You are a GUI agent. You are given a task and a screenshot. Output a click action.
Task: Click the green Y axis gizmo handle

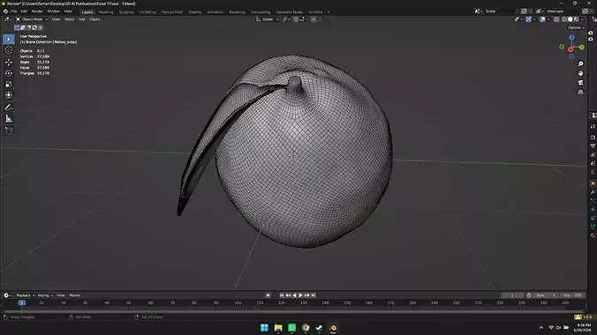(x=582, y=47)
